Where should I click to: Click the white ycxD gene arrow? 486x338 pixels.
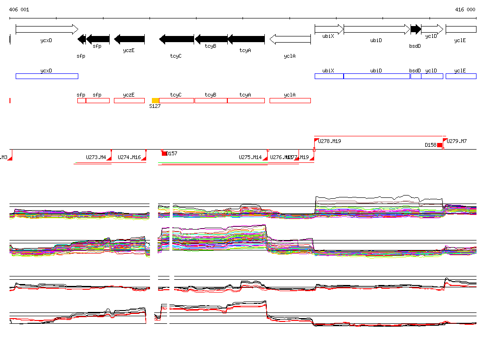[x=47, y=29]
